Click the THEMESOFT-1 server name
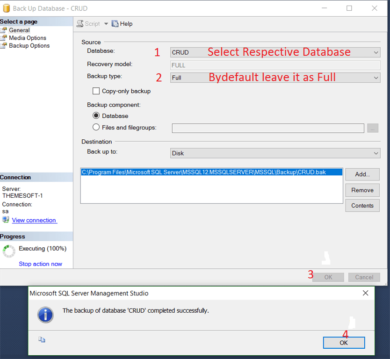The image size is (390, 359). (x=22, y=196)
